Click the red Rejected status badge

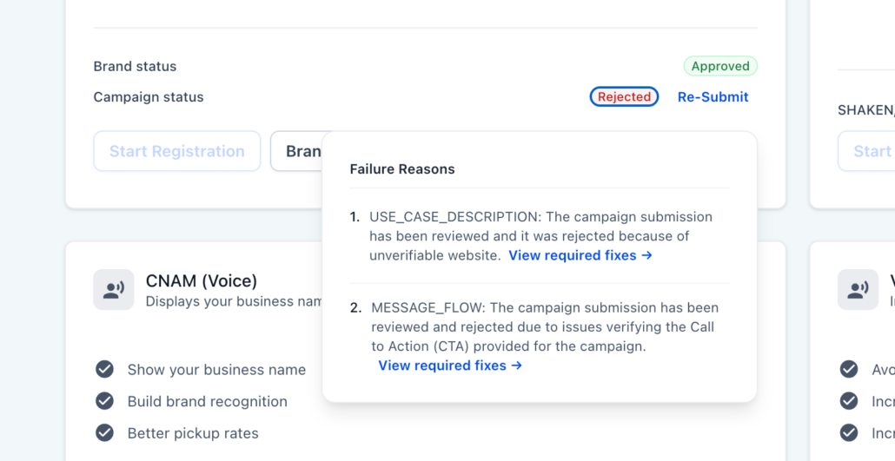[x=624, y=97]
